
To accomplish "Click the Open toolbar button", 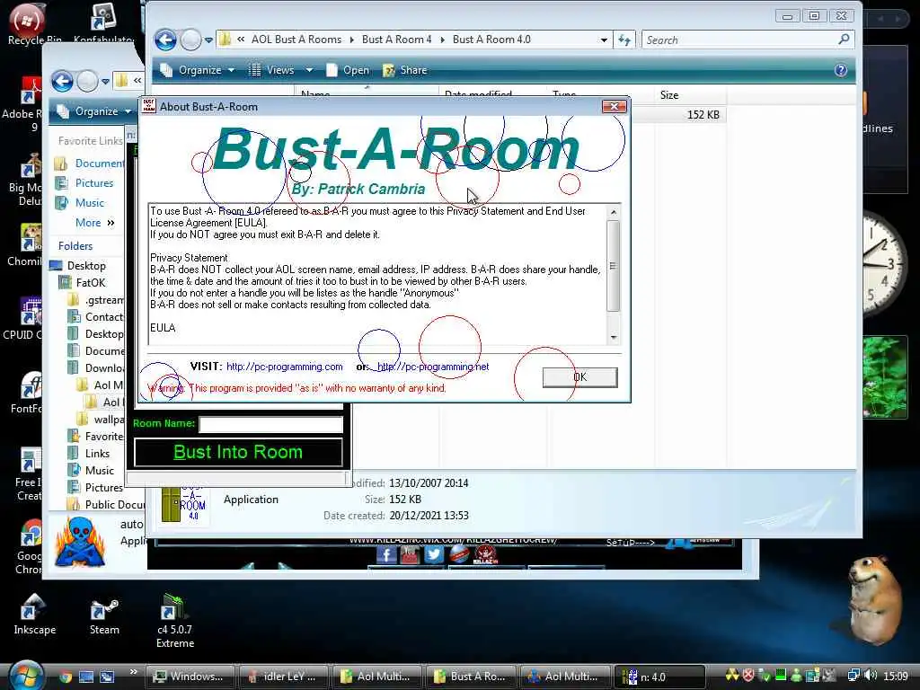I will (349, 70).
